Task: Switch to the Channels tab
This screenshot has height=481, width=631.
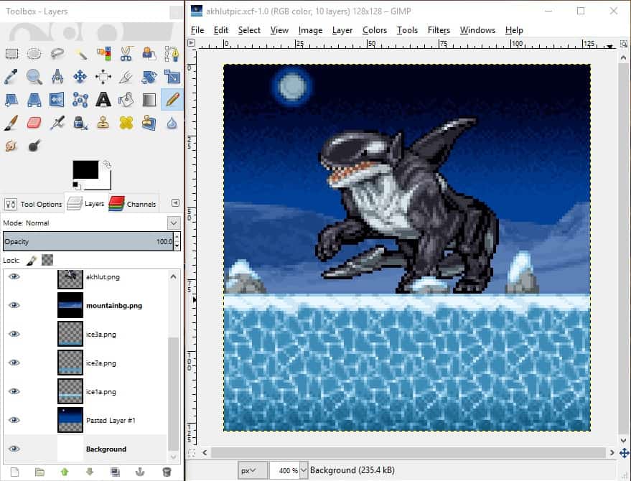Action: tap(132, 204)
